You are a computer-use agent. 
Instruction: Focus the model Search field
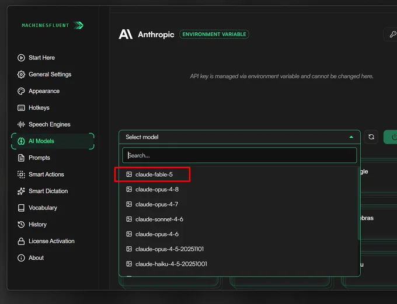pyautogui.click(x=239, y=155)
